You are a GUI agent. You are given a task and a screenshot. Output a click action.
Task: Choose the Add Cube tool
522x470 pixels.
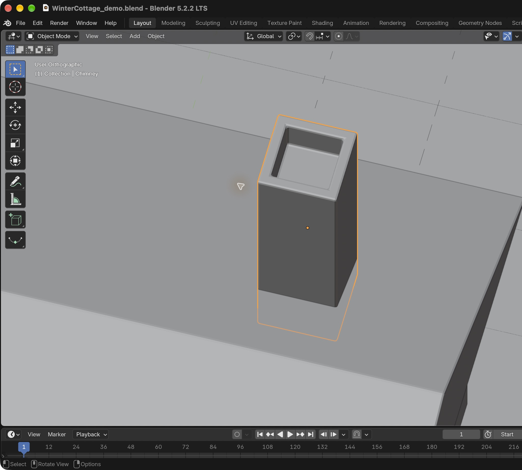tap(15, 219)
